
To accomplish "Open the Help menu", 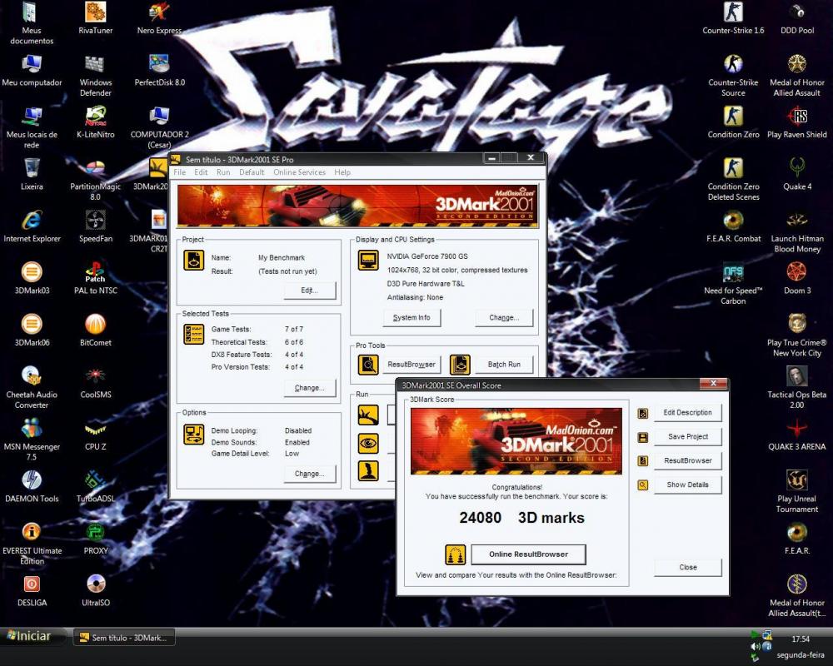I will 342,172.
